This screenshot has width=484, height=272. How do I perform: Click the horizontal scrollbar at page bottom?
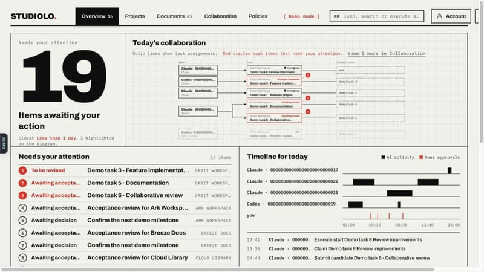click(217, 270)
